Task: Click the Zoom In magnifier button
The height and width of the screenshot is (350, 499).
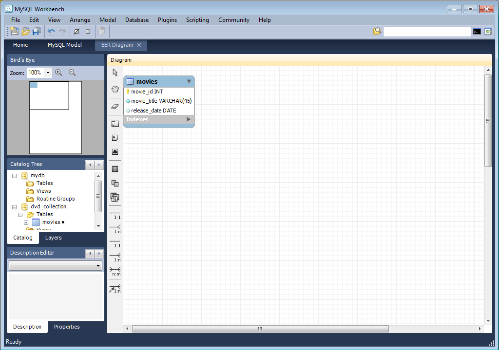Action: (x=58, y=72)
